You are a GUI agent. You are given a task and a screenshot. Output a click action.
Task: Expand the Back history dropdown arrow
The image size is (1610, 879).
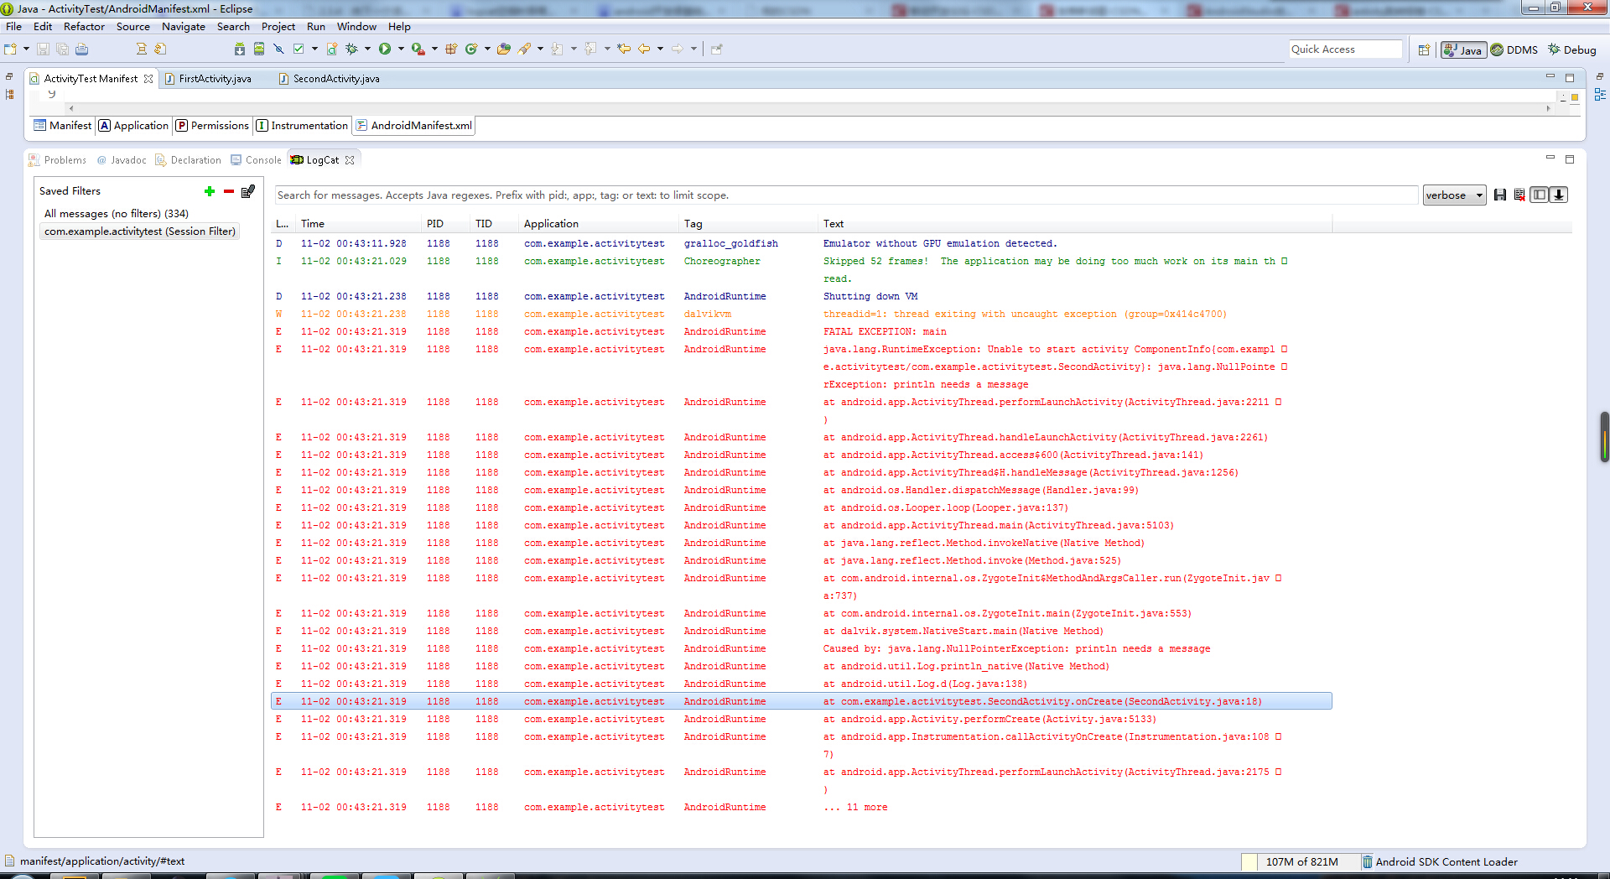pyautogui.click(x=660, y=49)
